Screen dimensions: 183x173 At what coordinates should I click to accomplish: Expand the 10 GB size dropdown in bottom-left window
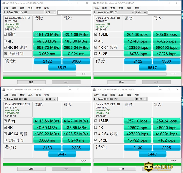point(50,99)
